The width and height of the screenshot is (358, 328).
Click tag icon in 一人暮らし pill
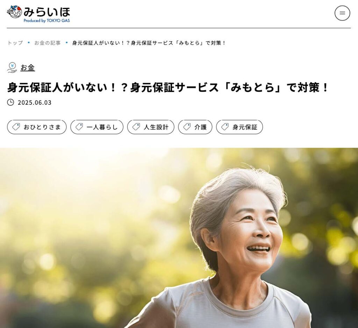(79, 127)
